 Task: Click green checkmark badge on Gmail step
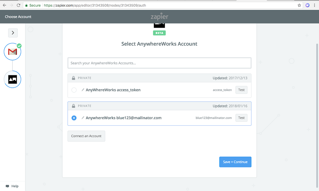pos(19,46)
